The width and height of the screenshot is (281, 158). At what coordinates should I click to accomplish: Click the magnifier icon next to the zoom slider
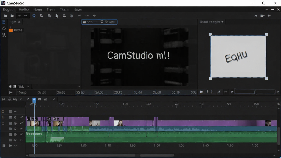point(278,92)
